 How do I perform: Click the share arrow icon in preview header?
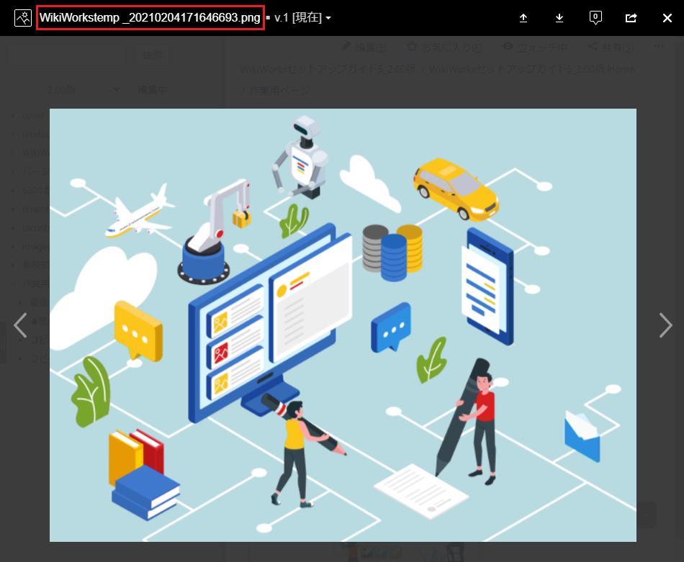tap(631, 18)
